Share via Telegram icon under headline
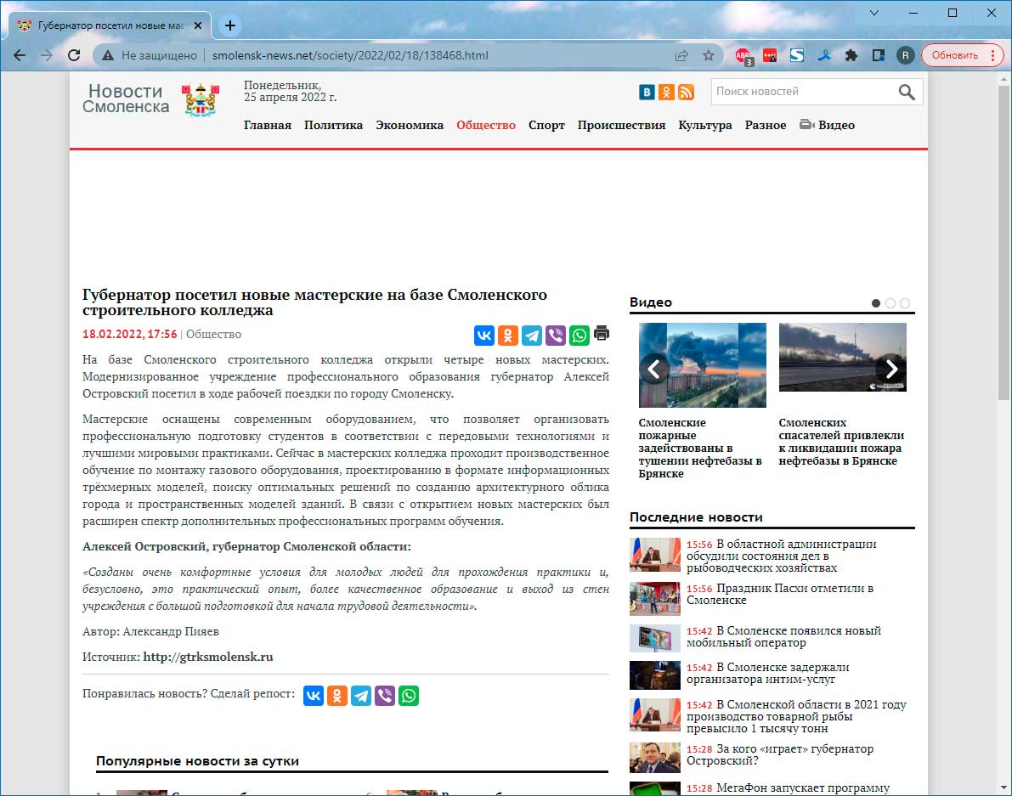Image resolution: width=1012 pixels, height=796 pixels. pyautogui.click(x=532, y=335)
